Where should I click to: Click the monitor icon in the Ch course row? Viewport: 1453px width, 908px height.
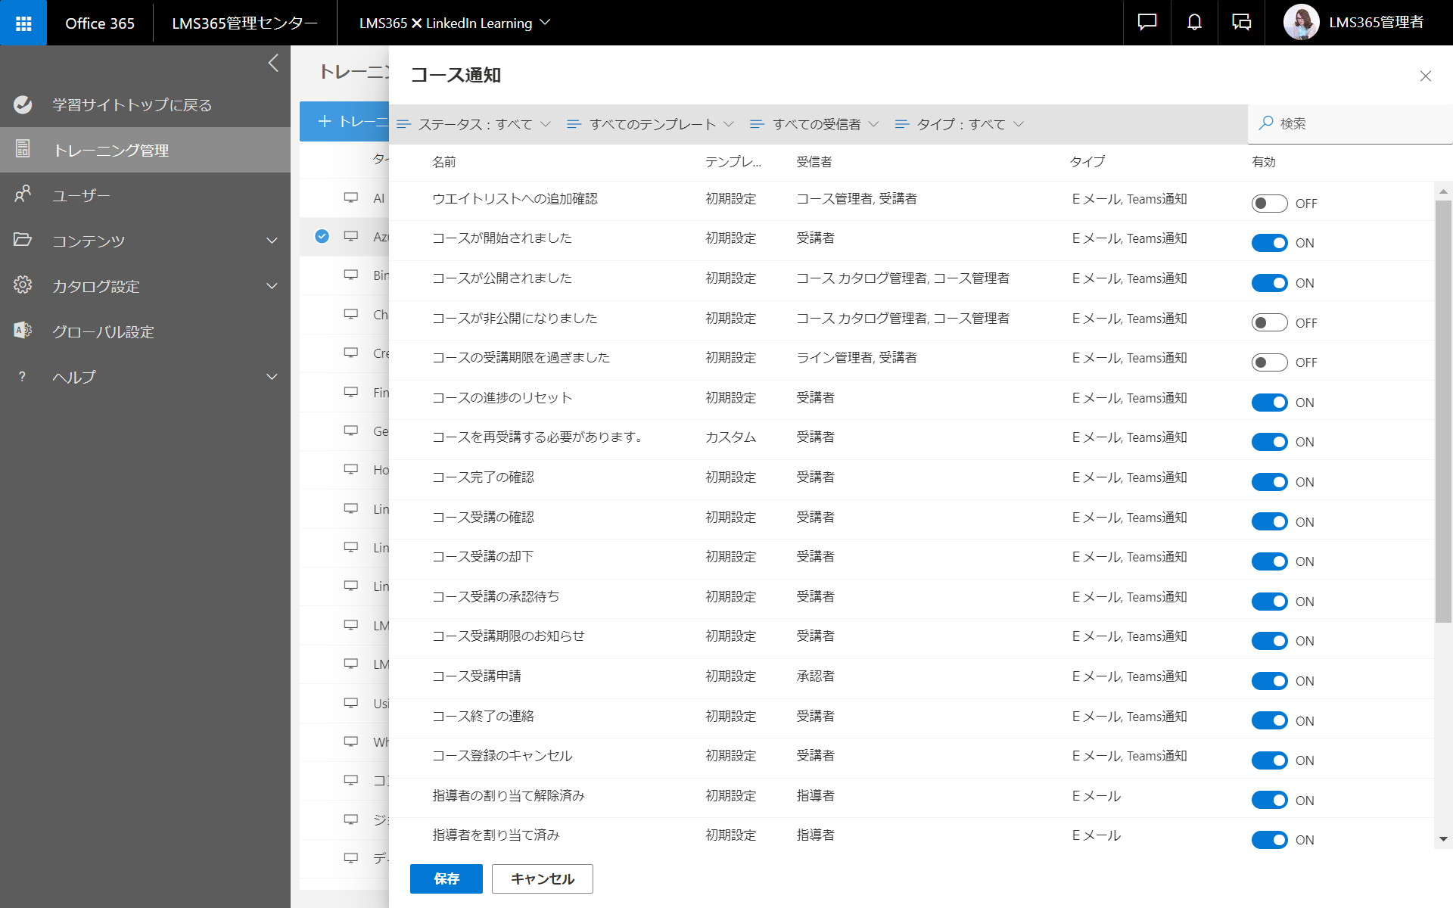point(351,314)
